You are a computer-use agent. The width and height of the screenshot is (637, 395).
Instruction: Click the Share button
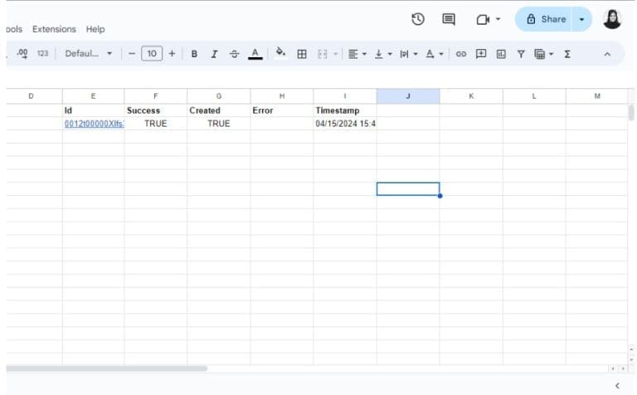[x=545, y=19]
